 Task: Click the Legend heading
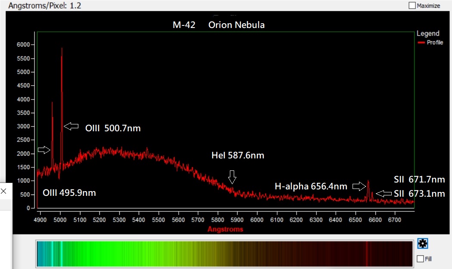pos(428,34)
